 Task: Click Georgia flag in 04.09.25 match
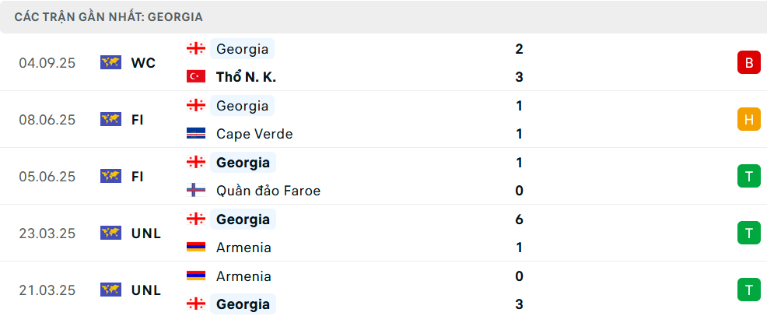point(195,49)
